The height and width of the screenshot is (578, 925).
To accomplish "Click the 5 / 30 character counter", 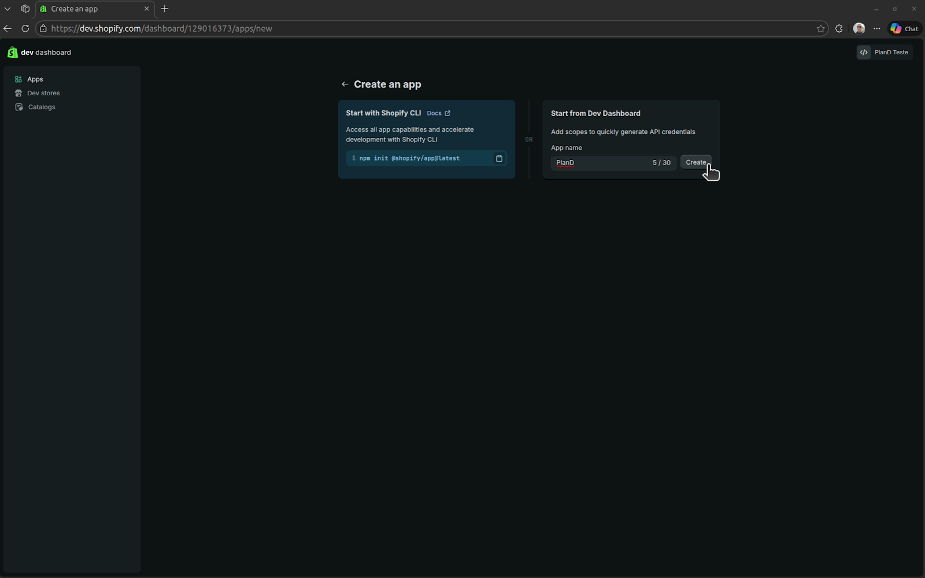I will tap(661, 163).
